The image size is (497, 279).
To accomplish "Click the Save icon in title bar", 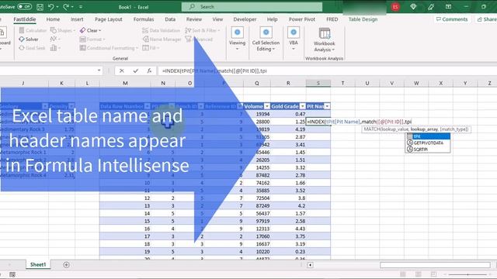I will point(40,7).
